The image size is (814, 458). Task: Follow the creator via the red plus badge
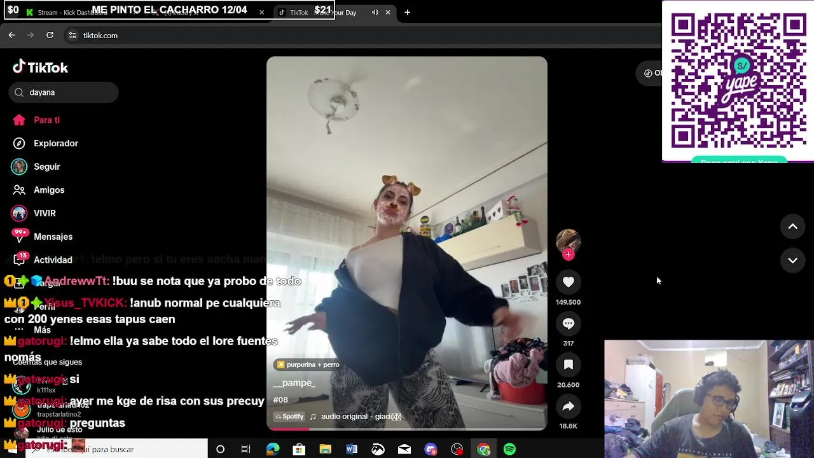569,255
